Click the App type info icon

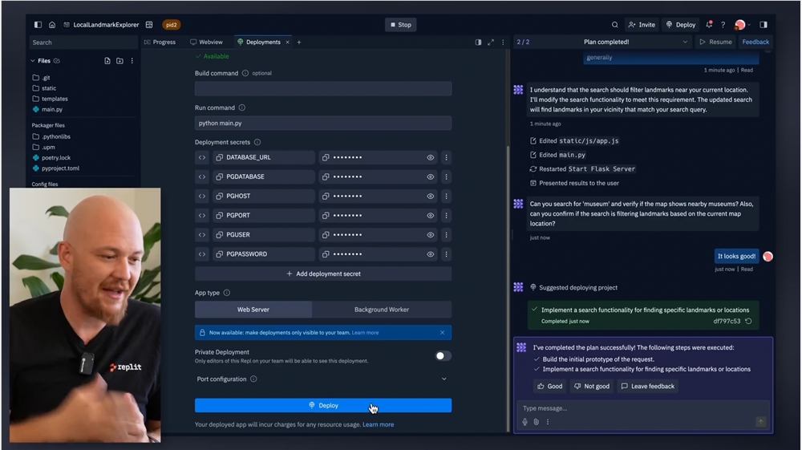(227, 293)
